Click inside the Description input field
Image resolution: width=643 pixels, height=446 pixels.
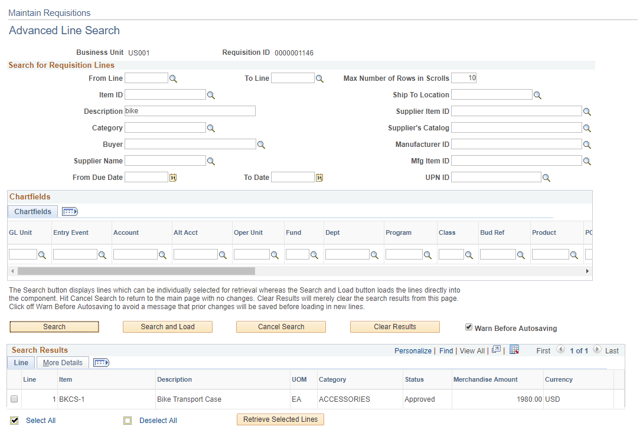[x=189, y=111]
